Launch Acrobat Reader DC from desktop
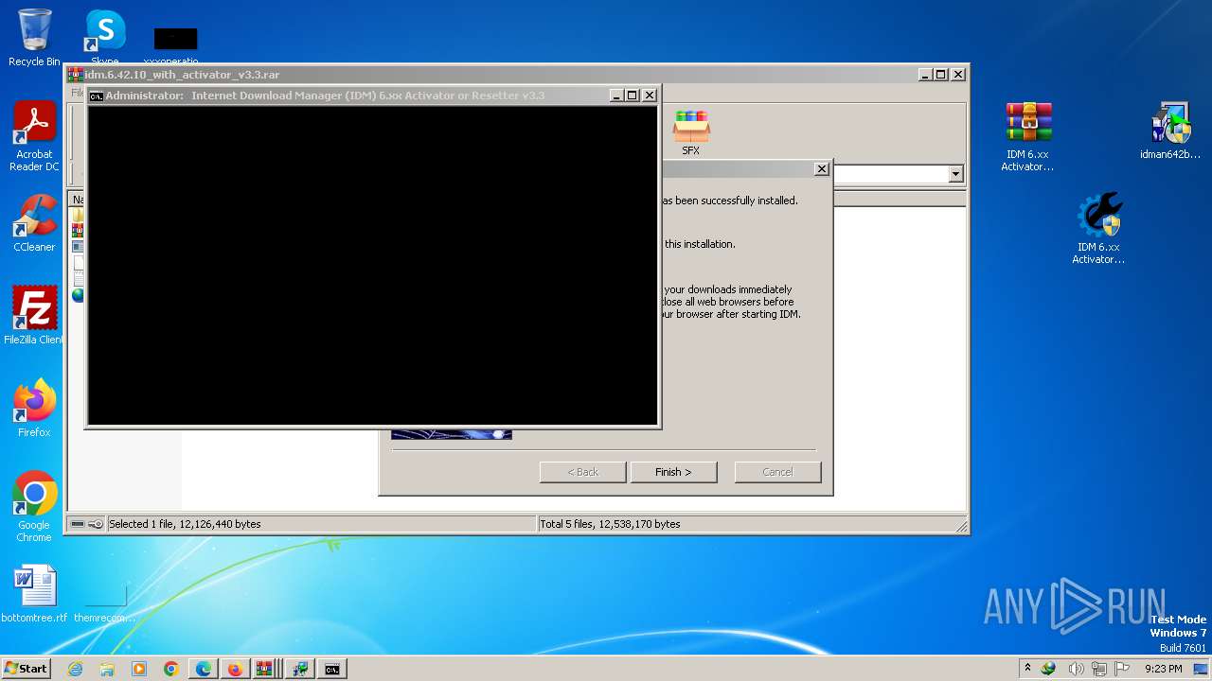The image size is (1212, 681). point(34,136)
